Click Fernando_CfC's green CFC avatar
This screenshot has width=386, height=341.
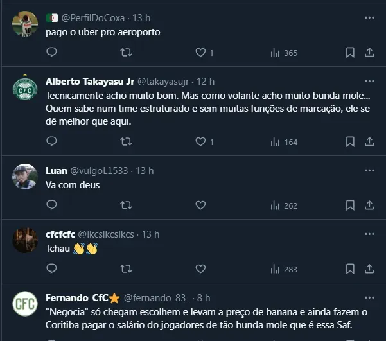[x=25, y=304]
